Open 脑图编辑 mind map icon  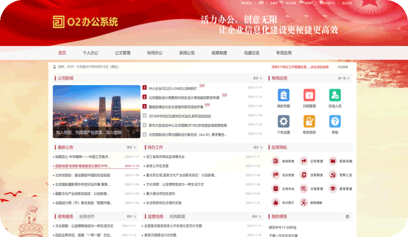304,202
